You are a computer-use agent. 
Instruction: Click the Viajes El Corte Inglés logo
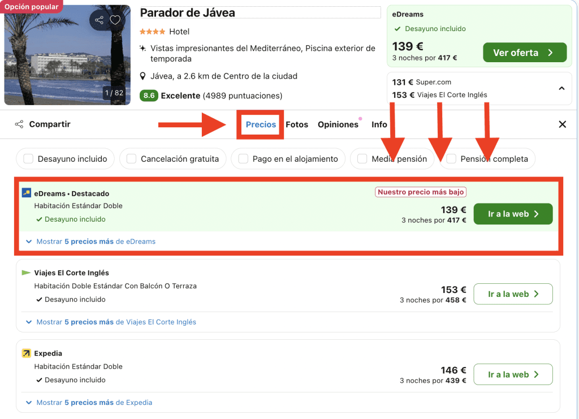tap(26, 273)
